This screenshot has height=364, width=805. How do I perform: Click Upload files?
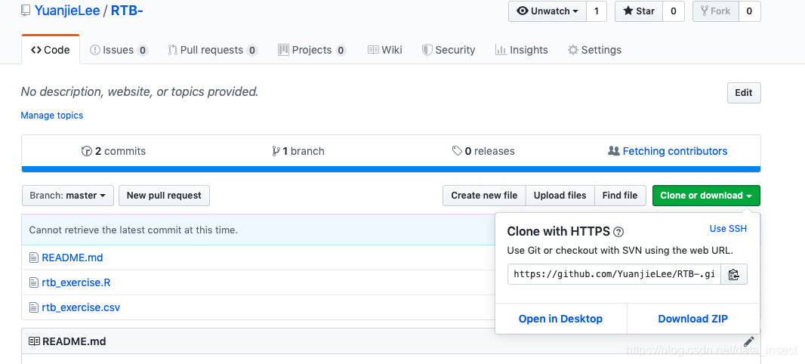560,196
